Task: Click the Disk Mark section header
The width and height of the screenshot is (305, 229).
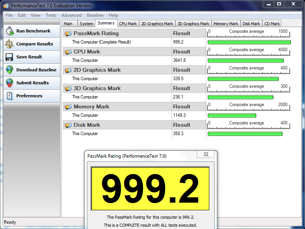Action: pos(135,125)
